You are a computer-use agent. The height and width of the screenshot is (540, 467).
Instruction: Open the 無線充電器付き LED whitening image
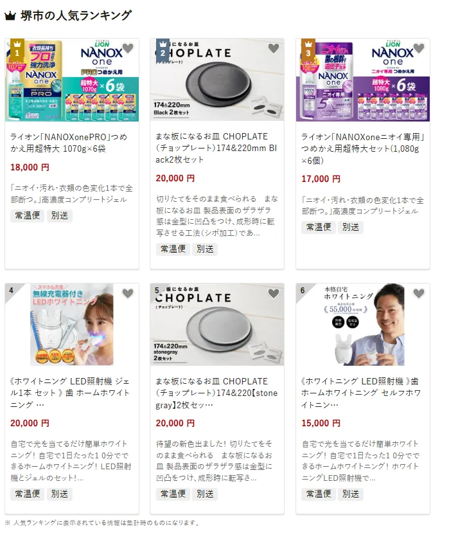click(72, 325)
